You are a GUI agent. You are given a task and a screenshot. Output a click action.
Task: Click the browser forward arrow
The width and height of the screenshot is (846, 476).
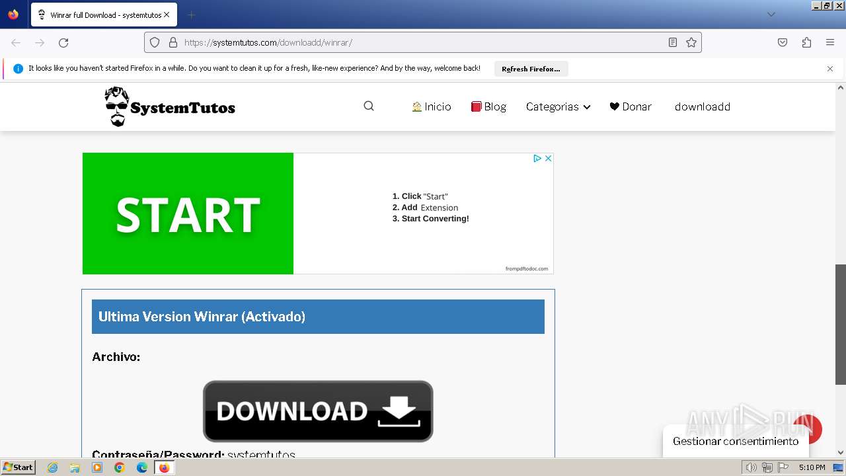click(x=40, y=42)
